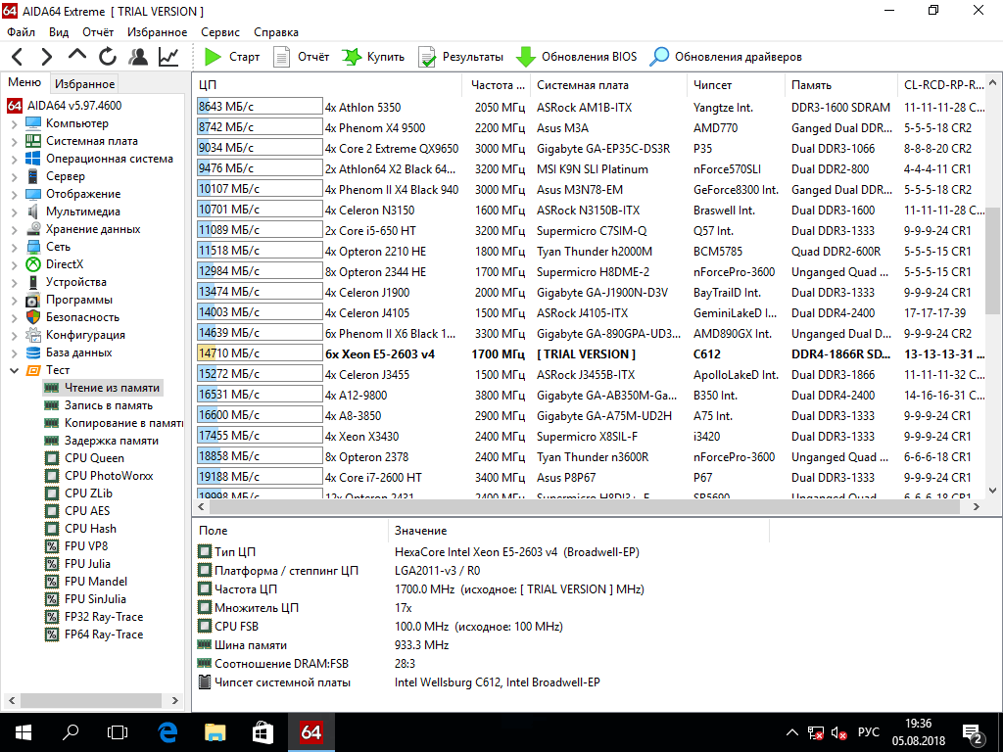Expand the Хранение данных tree node
Viewport: 1003px width, 752px height.
[x=14, y=229]
